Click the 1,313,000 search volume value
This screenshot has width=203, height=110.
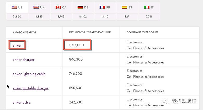[x=76, y=45]
